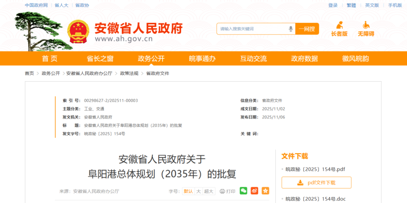Click the 工业、交通 topic category value
Viewport: 407px width, 203px height.
[94, 109]
